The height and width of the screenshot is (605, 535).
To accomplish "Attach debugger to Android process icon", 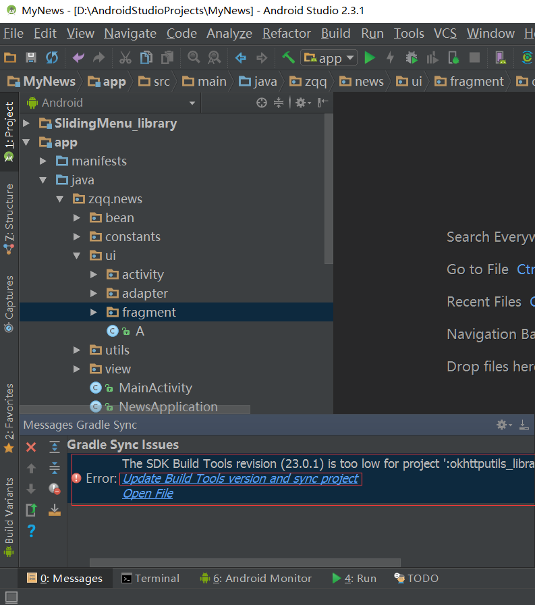I will pyautogui.click(x=453, y=58).
